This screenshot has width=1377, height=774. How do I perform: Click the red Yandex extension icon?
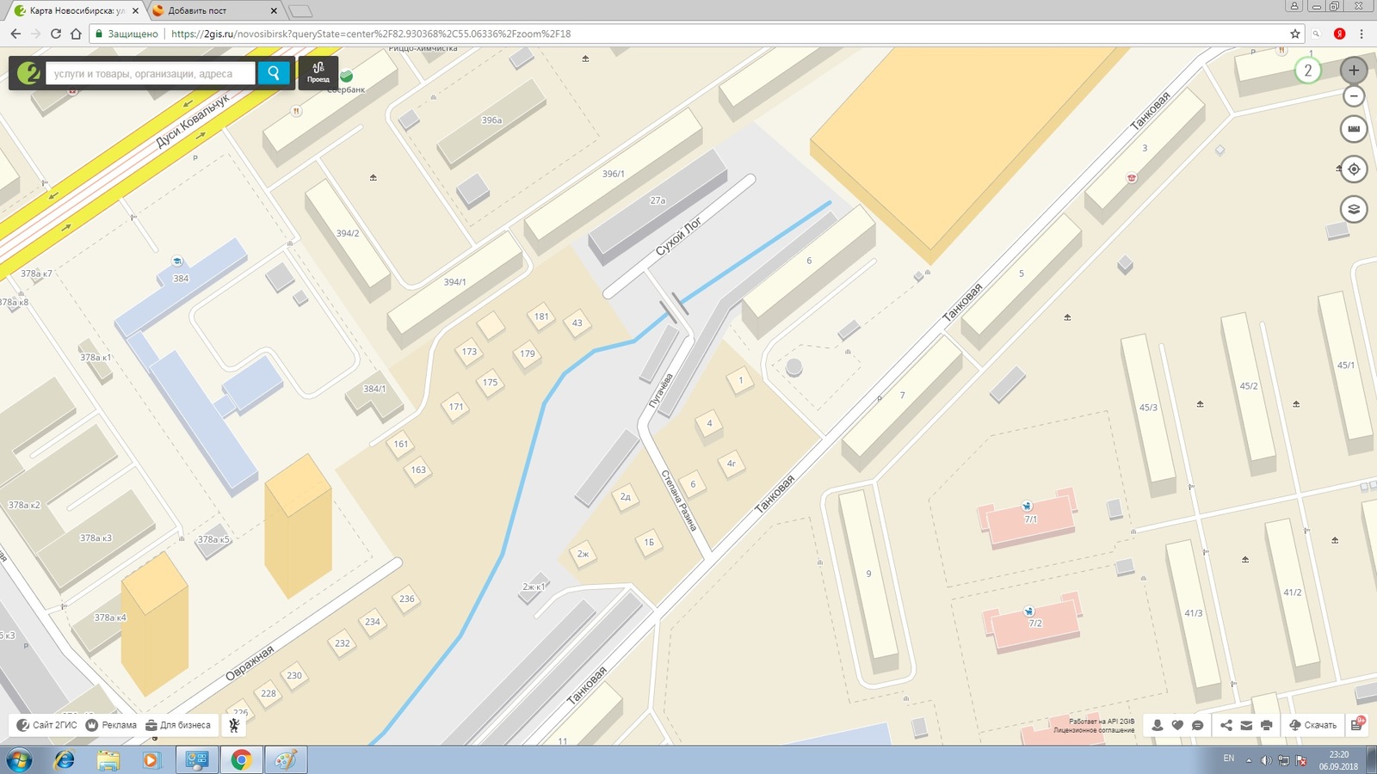click(x=1339, y=34)
